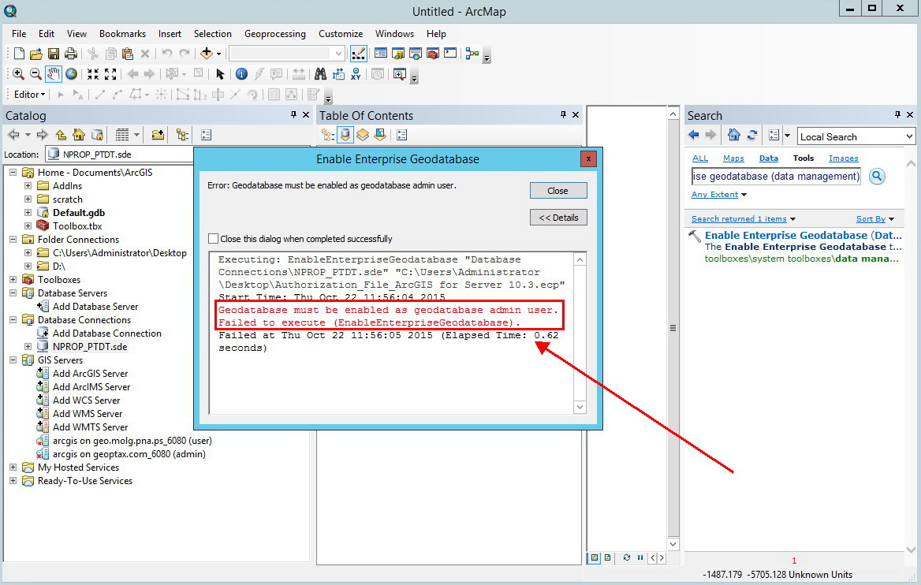This screenshot has width=921, height=585.
Task: Expand My Hosted Services node
Action: tap(13, 468)
